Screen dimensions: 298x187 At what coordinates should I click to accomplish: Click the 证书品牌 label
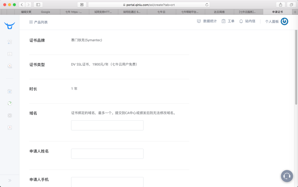pyautogui.click(x=37, y=40)
